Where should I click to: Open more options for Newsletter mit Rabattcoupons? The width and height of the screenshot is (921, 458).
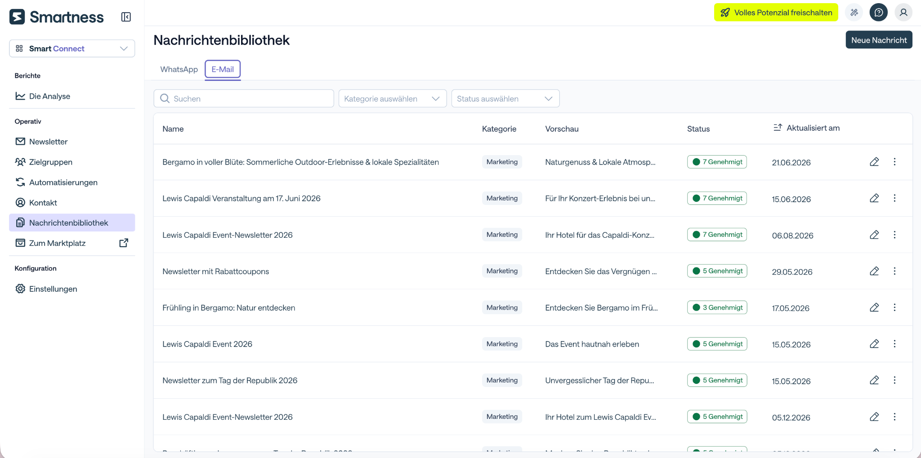click(894, 271)
